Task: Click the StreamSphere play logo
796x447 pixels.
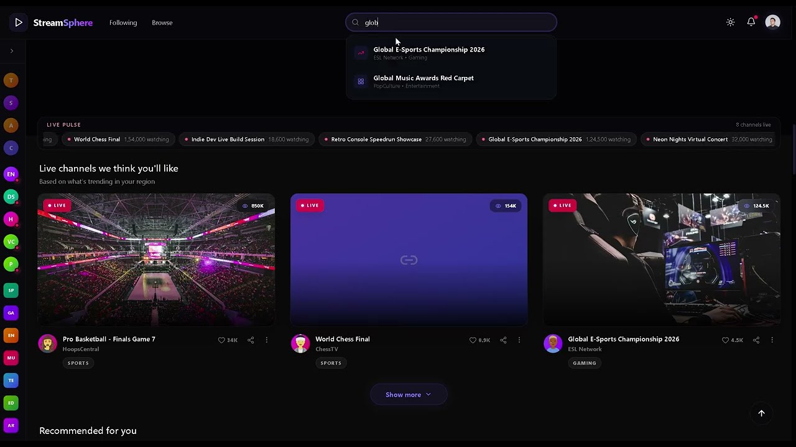Action: point(19,22)
